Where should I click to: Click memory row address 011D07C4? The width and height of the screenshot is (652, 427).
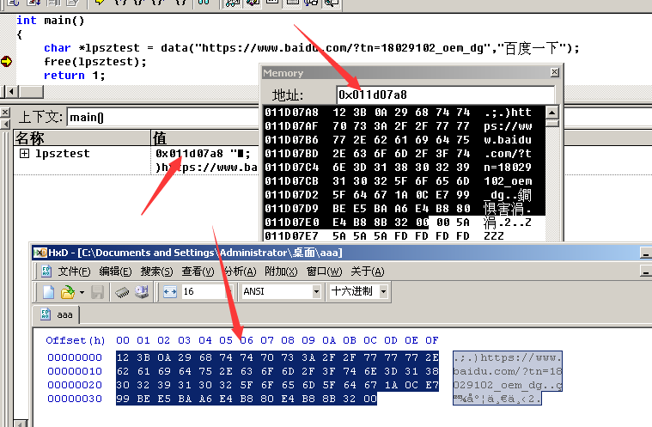click(291, 168)
